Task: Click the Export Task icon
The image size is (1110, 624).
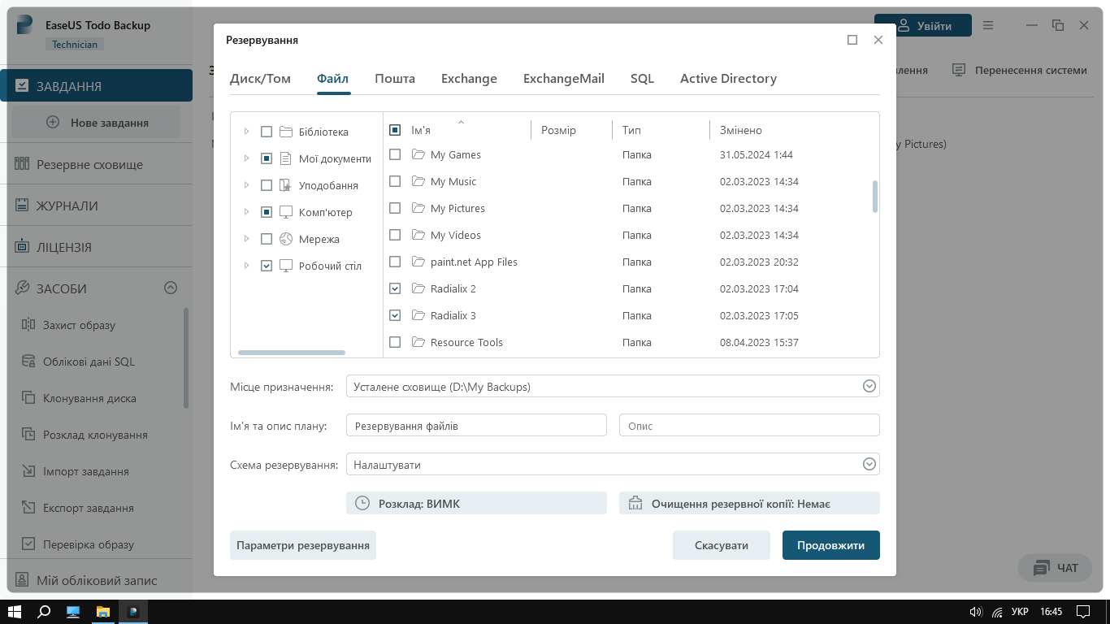Action: [x=28, y=508]
